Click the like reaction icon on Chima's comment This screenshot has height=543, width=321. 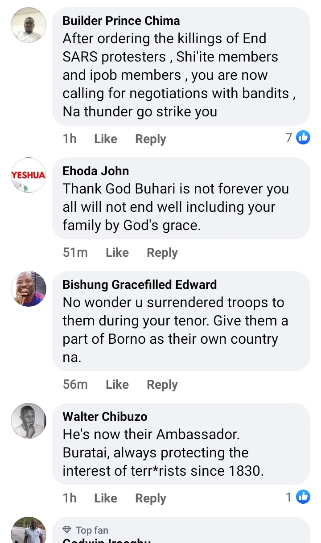pyautogui.click(x=303, y=138)
